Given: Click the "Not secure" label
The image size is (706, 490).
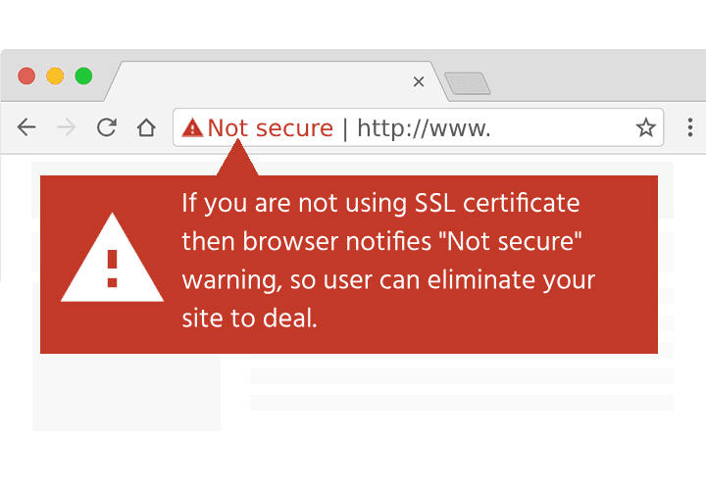Looking at the screenshot, I should pyautogui.click(x=271, y=127).
